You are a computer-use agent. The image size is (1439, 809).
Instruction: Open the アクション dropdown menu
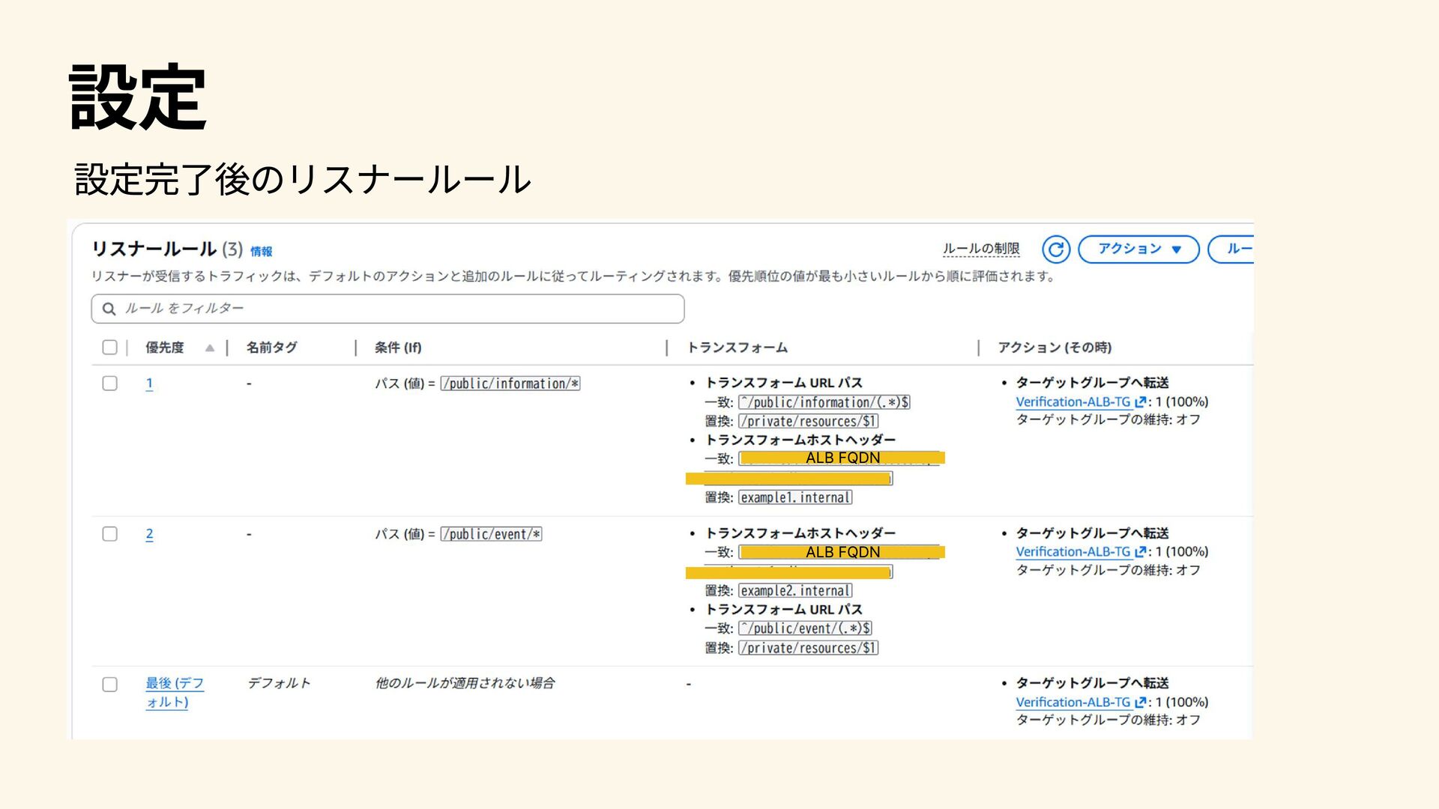pyautogui.click(x=1138, y=249)
